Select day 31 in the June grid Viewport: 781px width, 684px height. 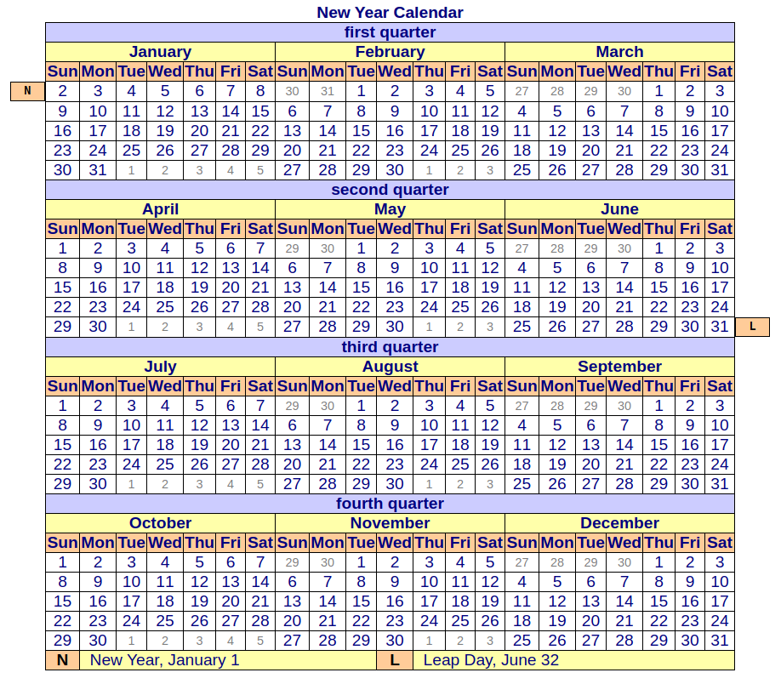pyautogui.click(x=720, y=327)
